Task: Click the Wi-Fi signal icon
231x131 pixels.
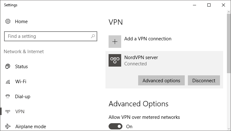Action: [8, 82]
